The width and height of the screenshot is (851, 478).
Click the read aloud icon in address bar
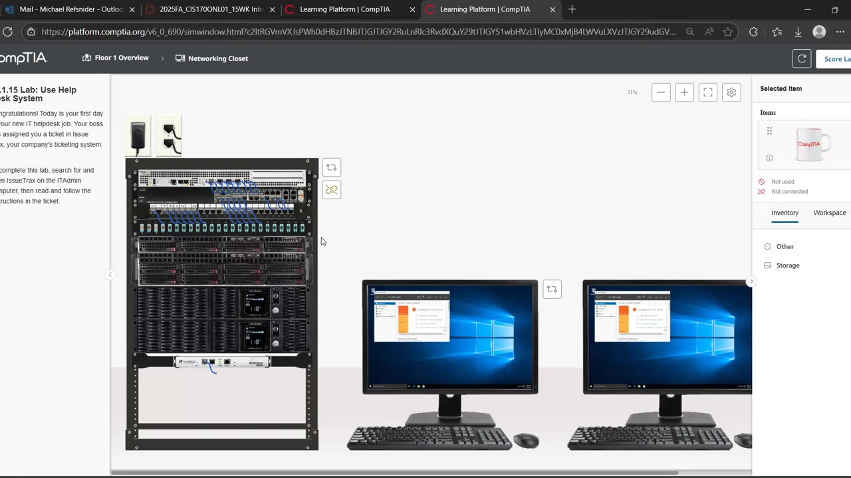pyautogui.click(x=709, y=31)
